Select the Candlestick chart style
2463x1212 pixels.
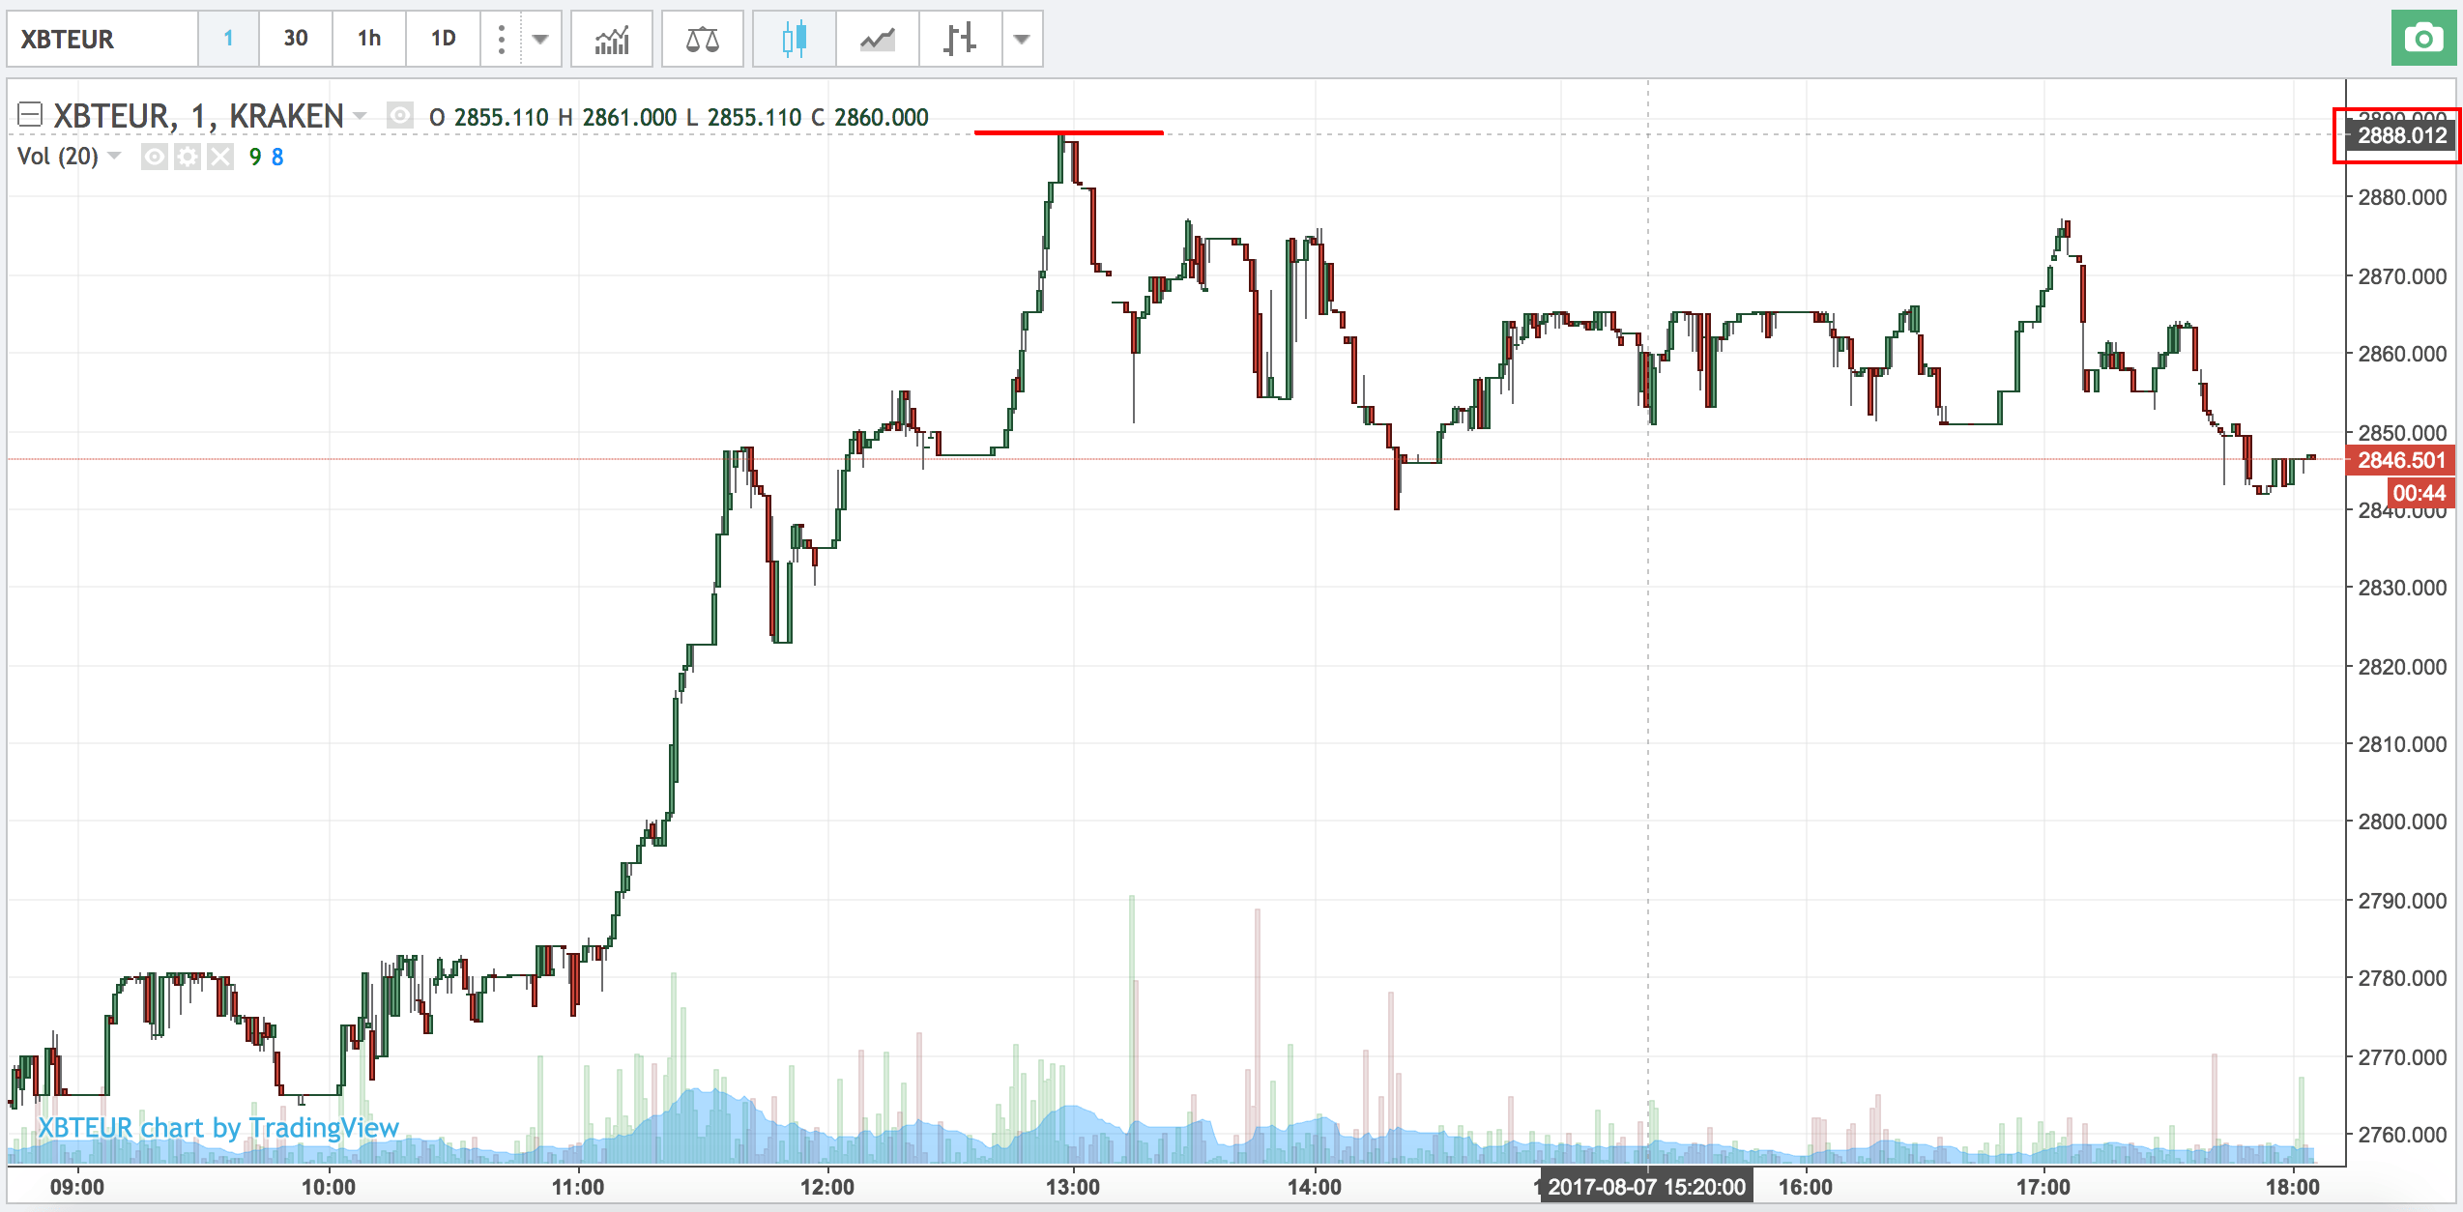coord(794,39)
